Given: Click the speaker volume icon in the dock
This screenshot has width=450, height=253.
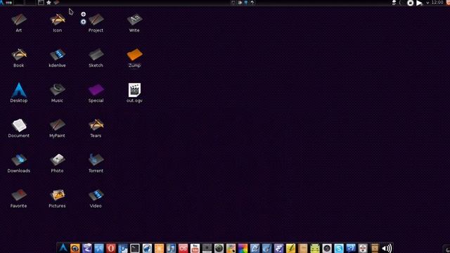Looking at the screenshot, I should click(x=387, y=248).
